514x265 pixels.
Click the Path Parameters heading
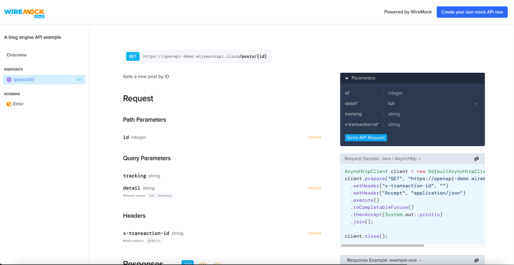[x=145, y=120]
